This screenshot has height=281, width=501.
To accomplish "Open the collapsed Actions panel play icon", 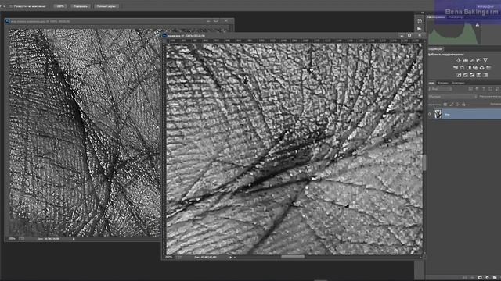I will click(420, 29).
